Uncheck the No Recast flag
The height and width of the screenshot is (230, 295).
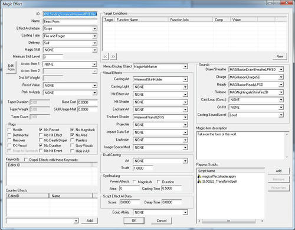tap(41, 129)
